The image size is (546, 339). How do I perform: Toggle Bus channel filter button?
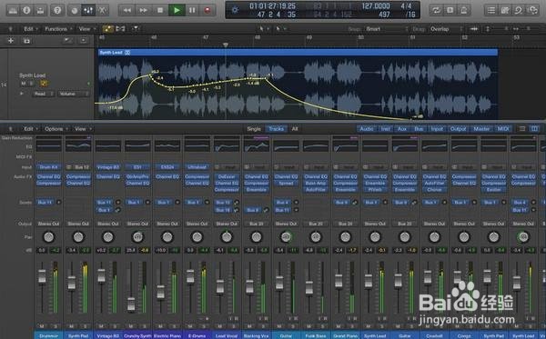[419, 129]
